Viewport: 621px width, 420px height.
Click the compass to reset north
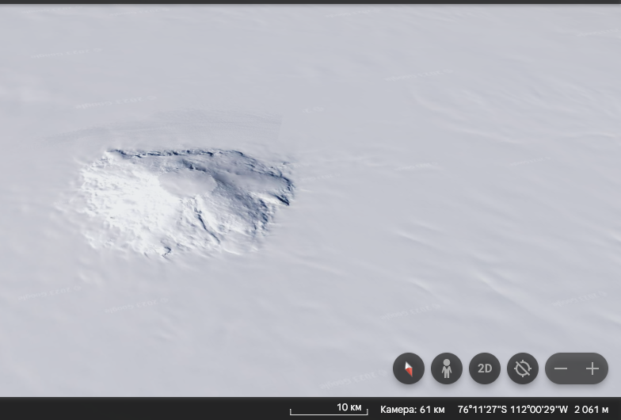tap(409, 369)
